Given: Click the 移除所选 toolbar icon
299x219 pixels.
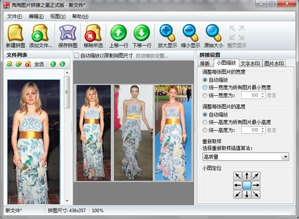Looking at the screenshot, I should pos(93,33).
